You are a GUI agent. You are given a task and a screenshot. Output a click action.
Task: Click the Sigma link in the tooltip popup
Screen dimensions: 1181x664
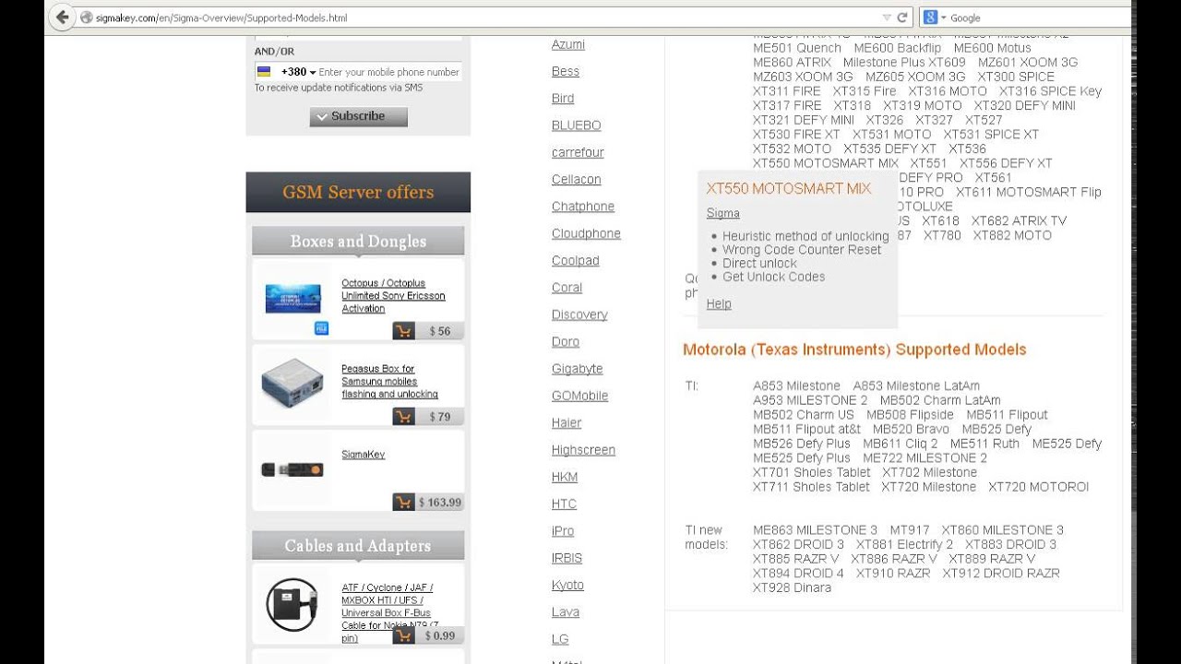(722, 213)
